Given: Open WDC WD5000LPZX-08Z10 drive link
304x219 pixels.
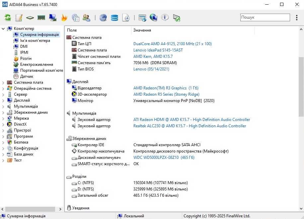Looking at the screenshot, I should pos(164,158).
